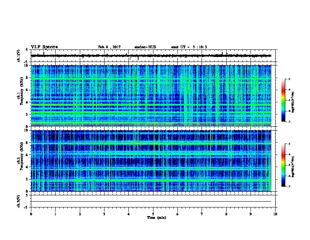Click the "-3" label on upper color bar
Image resolution: width=310 pixels, height=240 pixels.
click(289, 79)
